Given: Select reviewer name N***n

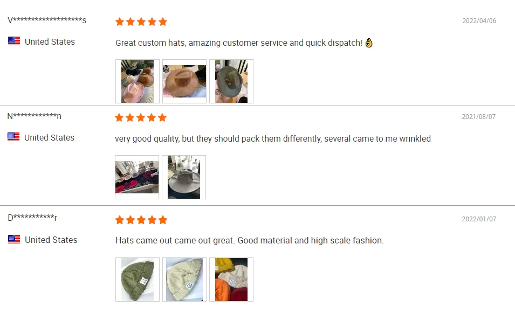Looking at the screenshot, I should click(x=34, y=116).
